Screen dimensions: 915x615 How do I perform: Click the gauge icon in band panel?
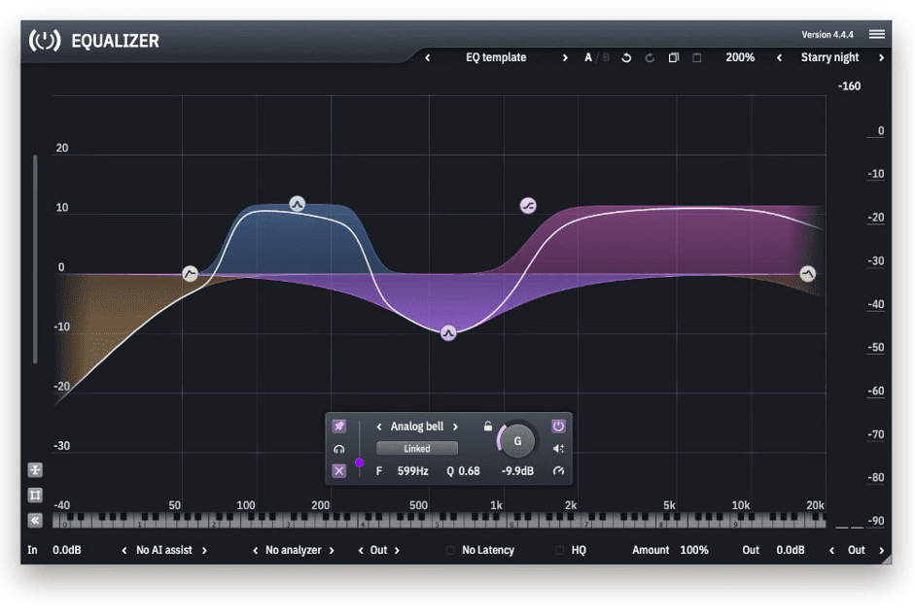click(x=558, y=470)
